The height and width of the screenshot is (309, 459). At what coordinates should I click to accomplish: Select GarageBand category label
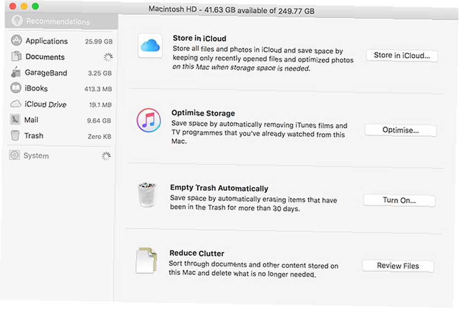coord(46,73)
